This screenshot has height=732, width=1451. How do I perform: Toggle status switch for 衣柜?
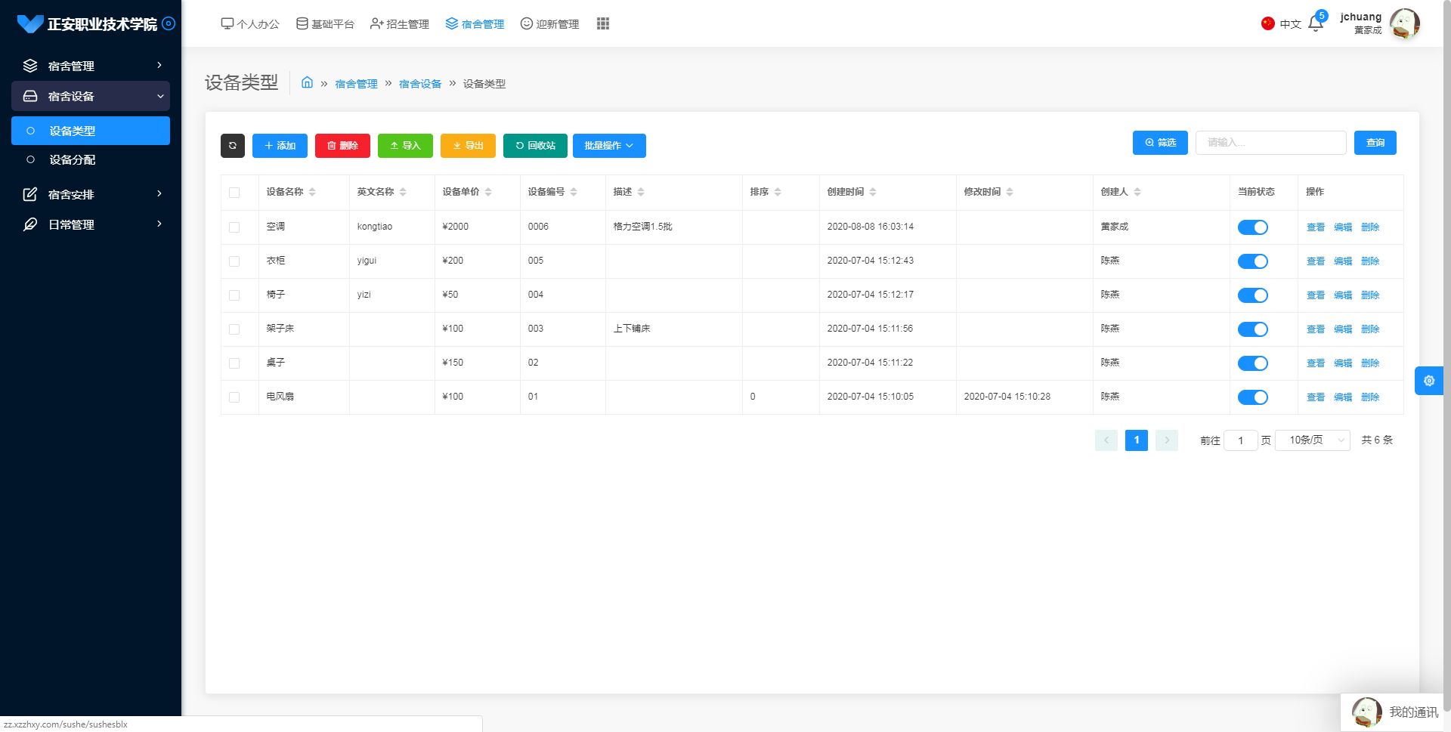(x=1252, y=261)
